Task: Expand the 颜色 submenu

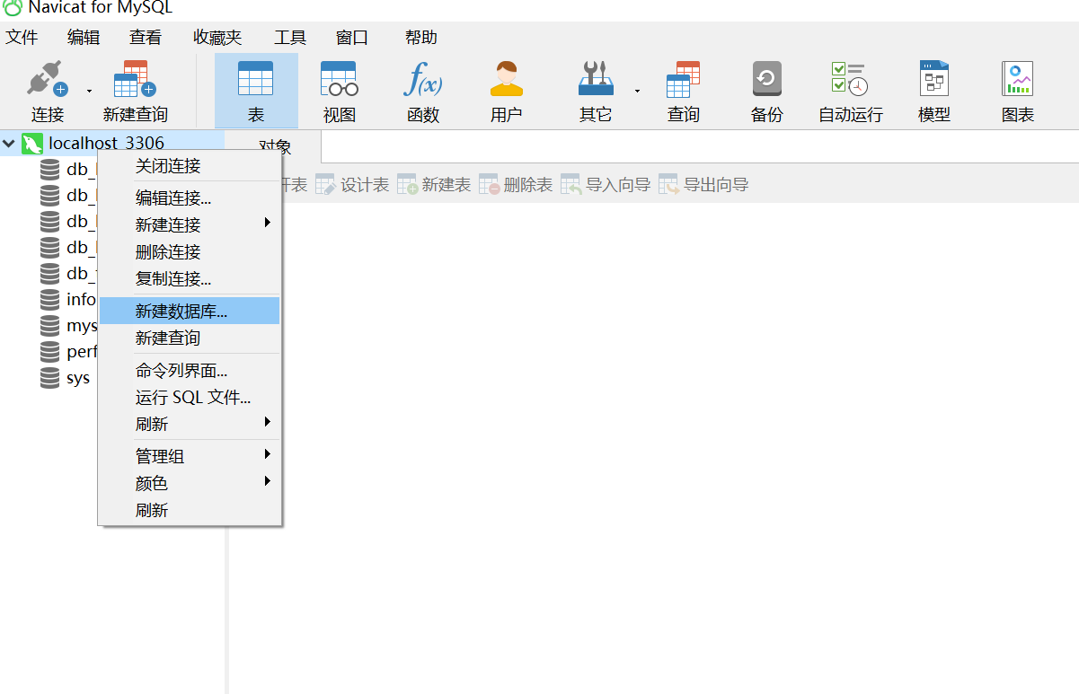Action: coord(190,484)
